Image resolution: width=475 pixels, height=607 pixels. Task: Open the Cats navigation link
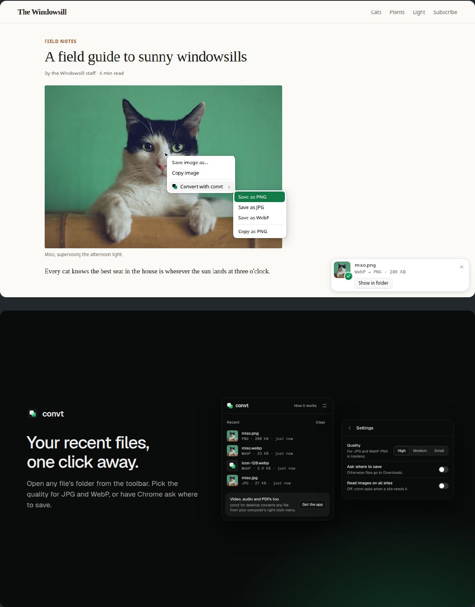click(376, 12)
